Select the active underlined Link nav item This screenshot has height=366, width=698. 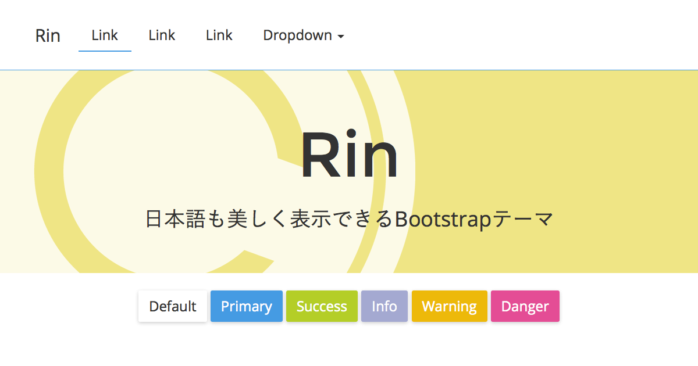[105, 35]
